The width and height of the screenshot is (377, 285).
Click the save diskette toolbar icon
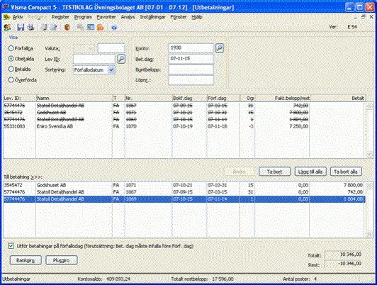pyautogui.click(x=21, y=27)
